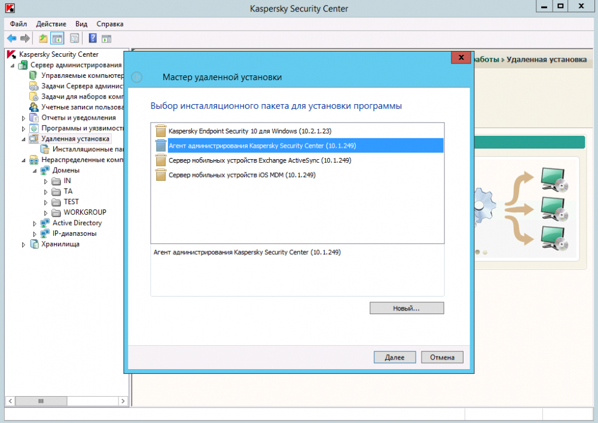Image resolution: width=598 pixels, height=423 pixels.
Task: Click the Задачи для наборов компьютеров icon
Action: point(33,96)
